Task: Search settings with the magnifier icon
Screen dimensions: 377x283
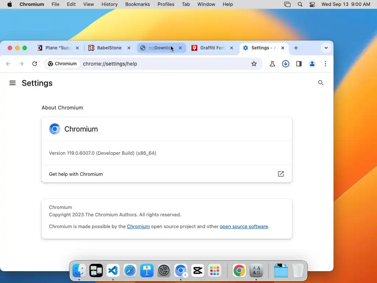Action: click(x=321, y=83)
